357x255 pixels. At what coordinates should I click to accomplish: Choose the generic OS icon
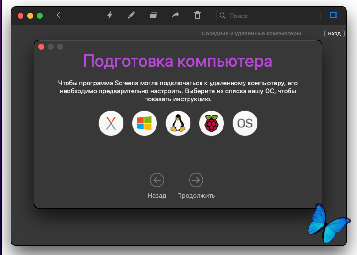point(245,123)
